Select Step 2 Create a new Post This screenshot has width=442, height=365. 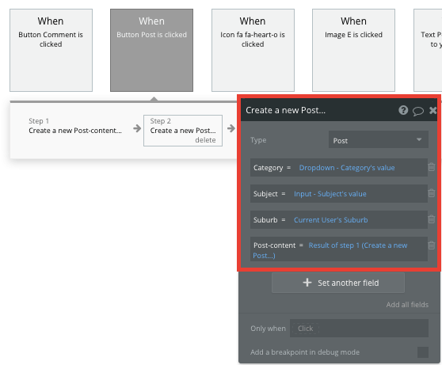(183, 131)
